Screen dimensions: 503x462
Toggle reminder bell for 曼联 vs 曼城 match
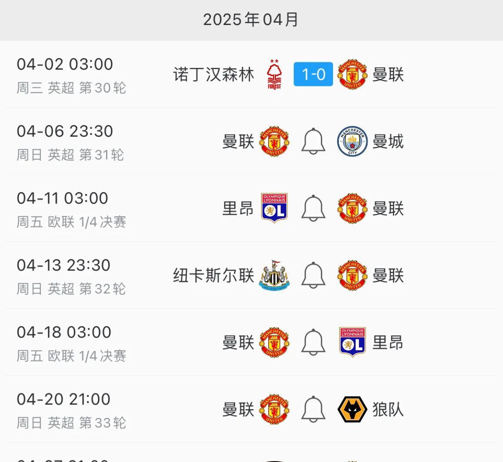coord(313,141)
